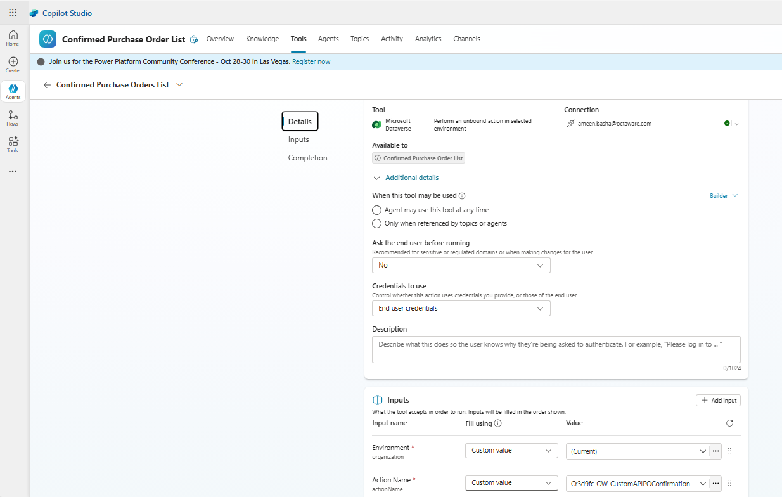The image size is (782, 497).
Task: Select 'Agent may use this tool at any time'
Action: click(376, 210)
